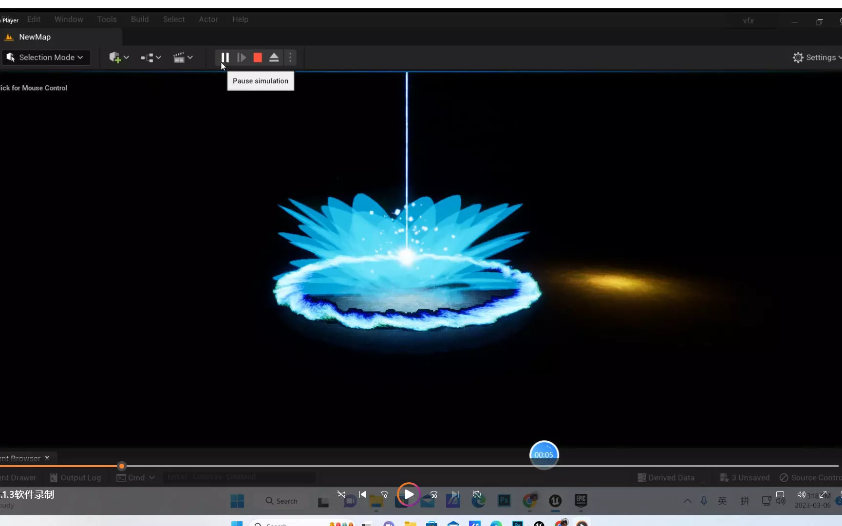Open the Cmd console type dropdown

tap(135, 478)
